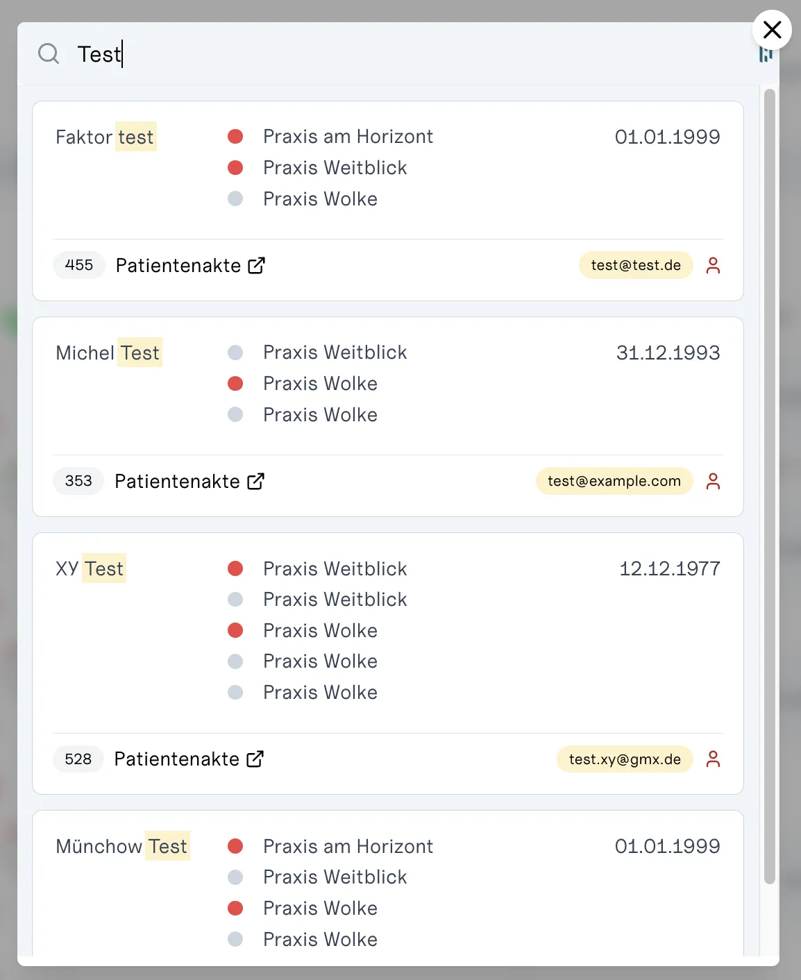Open the user profile icon beside test@example.com

coord(713,481)
